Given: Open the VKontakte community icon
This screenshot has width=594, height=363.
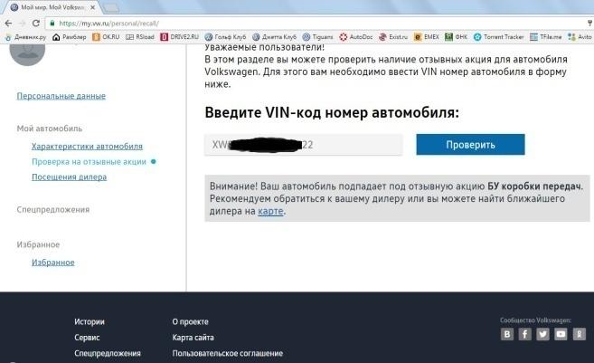Looking at the screenshot, I should (x=508, y=333).
